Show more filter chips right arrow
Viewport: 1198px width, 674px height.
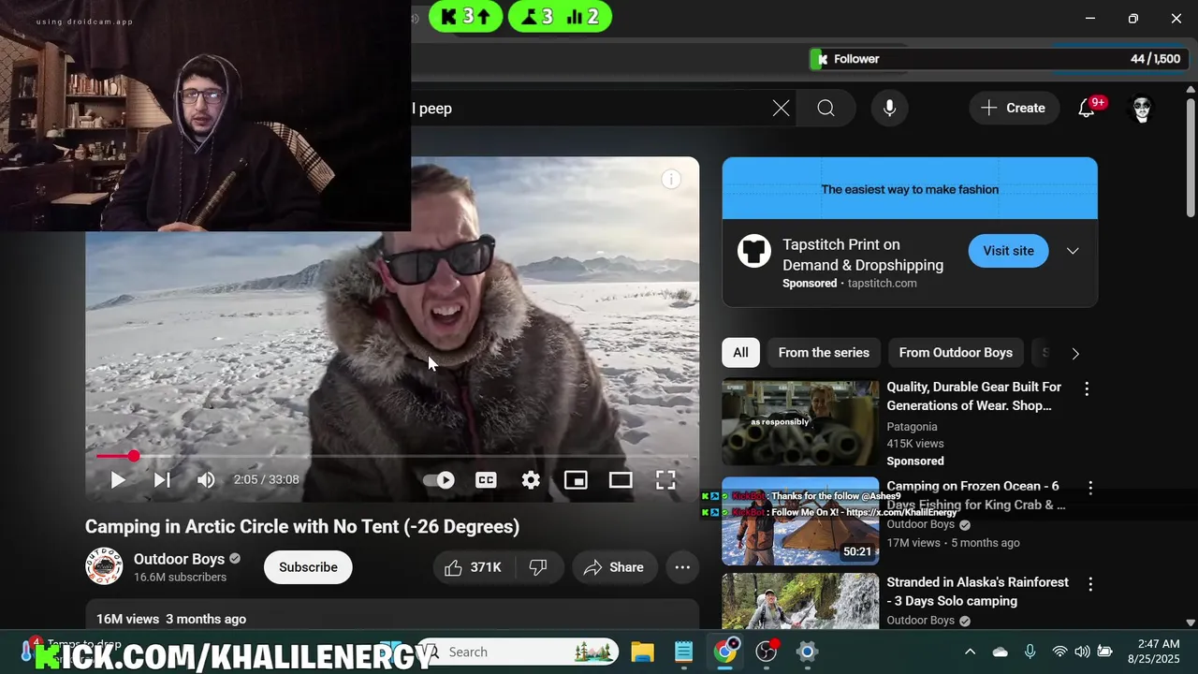(1075, 354)
